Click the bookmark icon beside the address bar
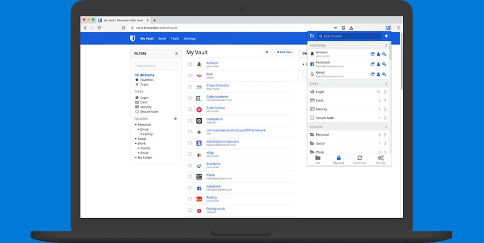The image size is (484, 243). click(123, 28)
